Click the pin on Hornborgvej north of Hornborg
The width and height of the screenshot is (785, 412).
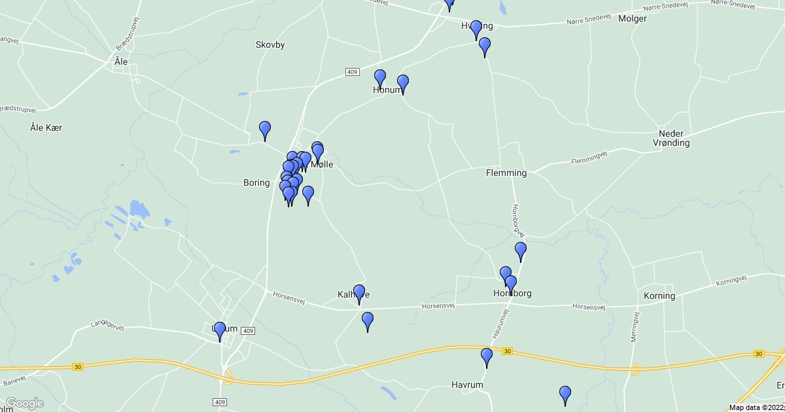(x=521, y=251)
